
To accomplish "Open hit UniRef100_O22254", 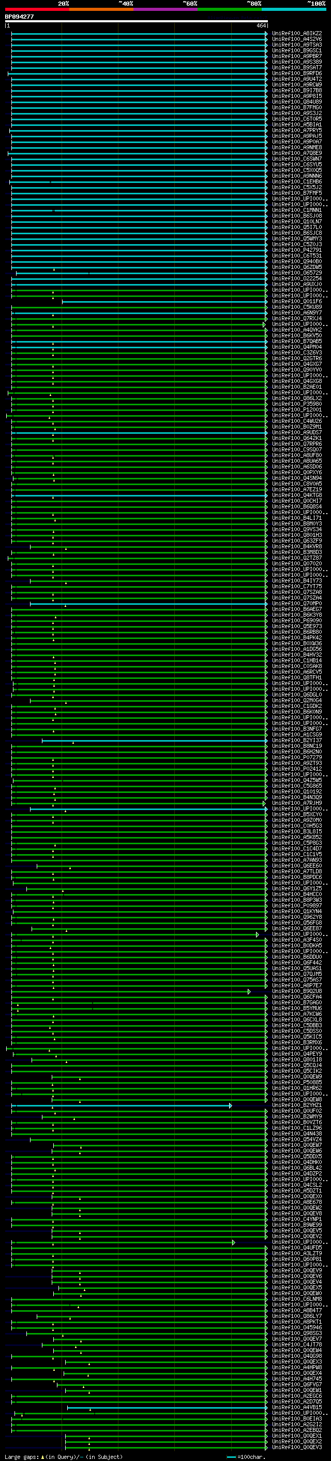I will (x=296, y=278).
